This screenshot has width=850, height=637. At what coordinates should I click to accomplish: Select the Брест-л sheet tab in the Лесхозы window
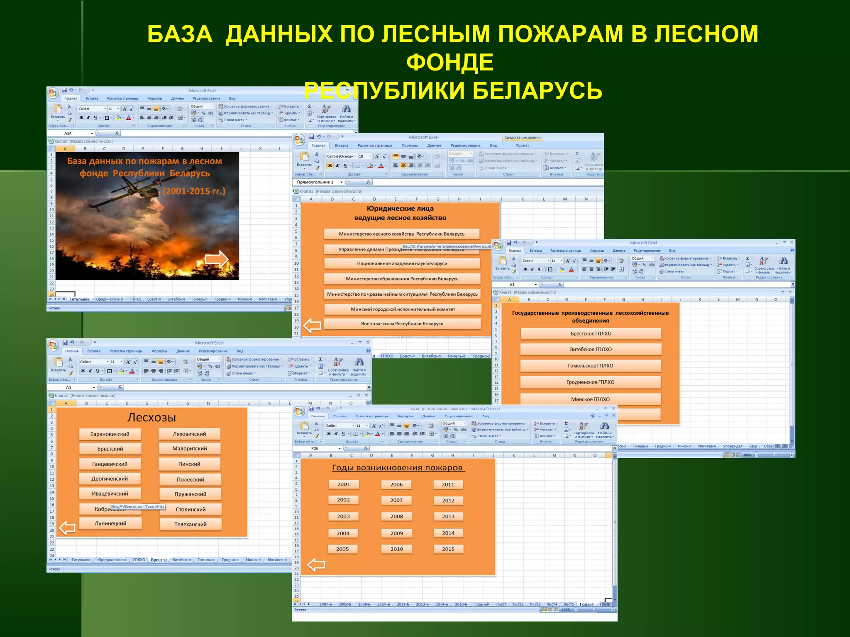[x=159, y=560]
